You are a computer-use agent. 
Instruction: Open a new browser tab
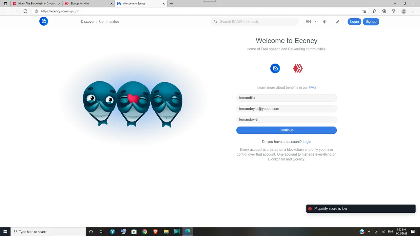pos(171,4)
